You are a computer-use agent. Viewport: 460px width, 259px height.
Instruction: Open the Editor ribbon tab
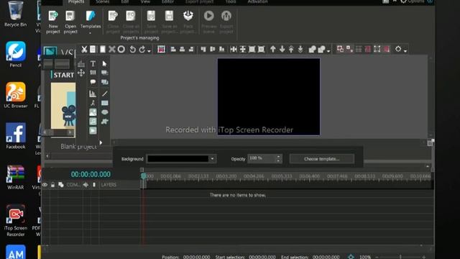point(167,1)
